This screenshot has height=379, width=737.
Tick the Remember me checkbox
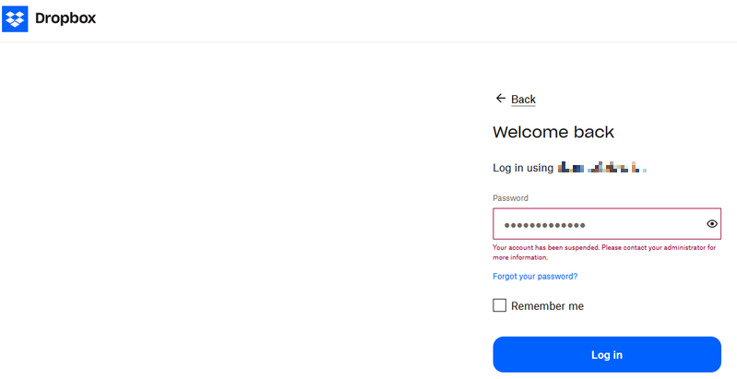500,306
